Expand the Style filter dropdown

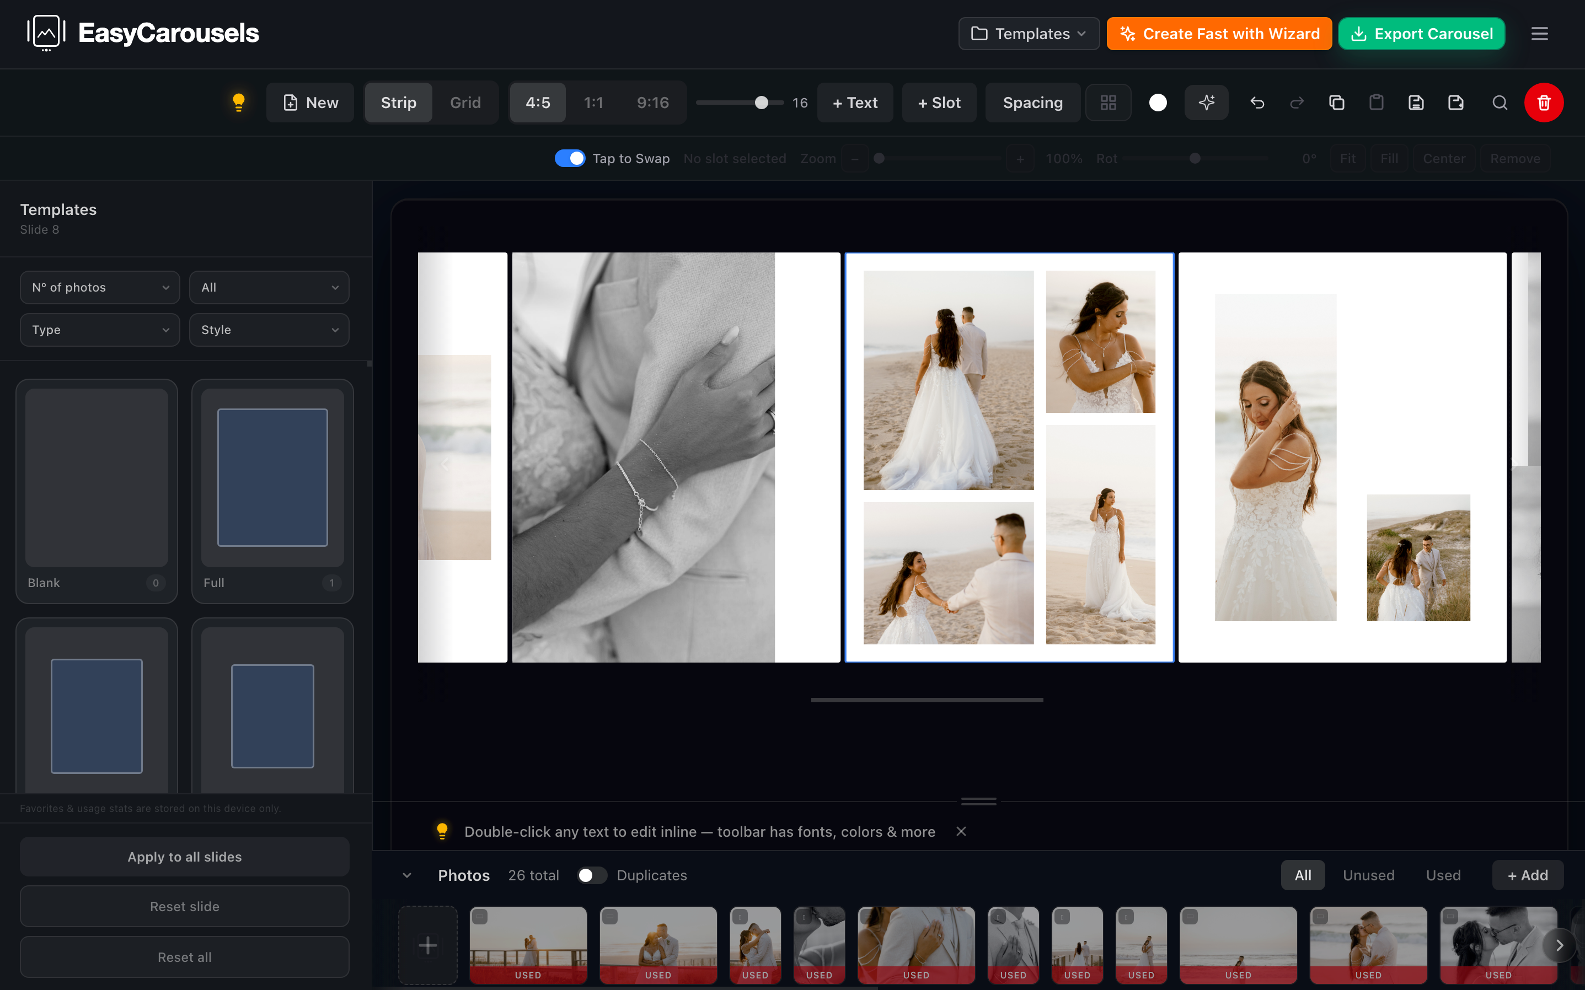pyautogui.click(x=269, y=330)
